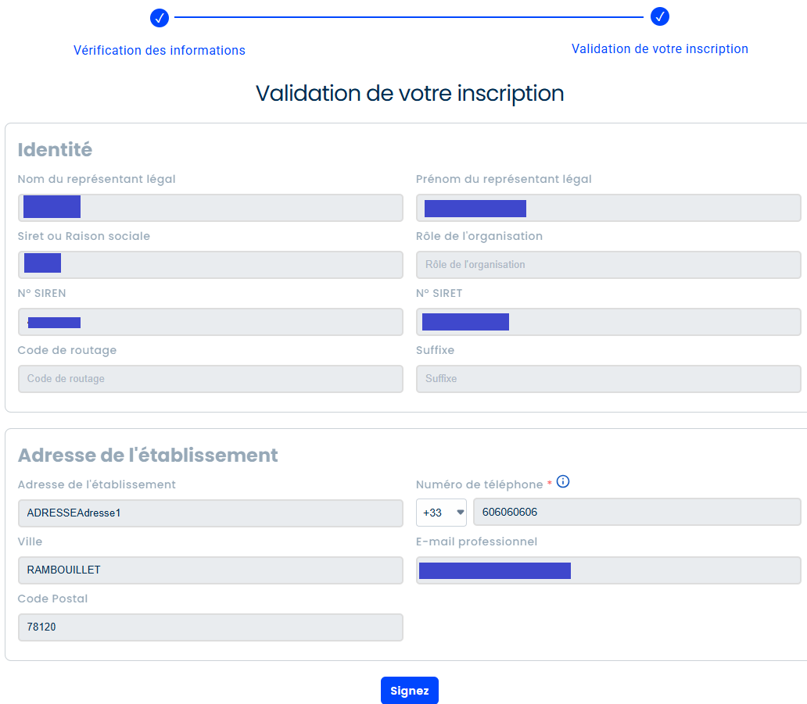
Task: Click the page title Validation de votre inscription
Action: [x=410, y=94]
